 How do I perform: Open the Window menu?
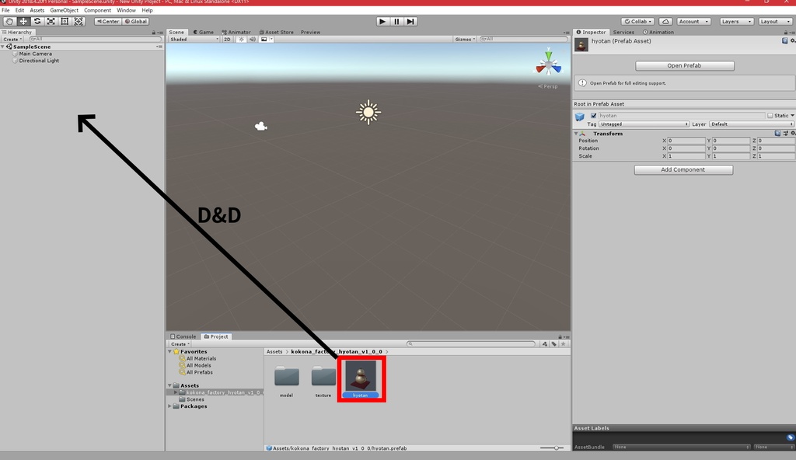(126, 10)
